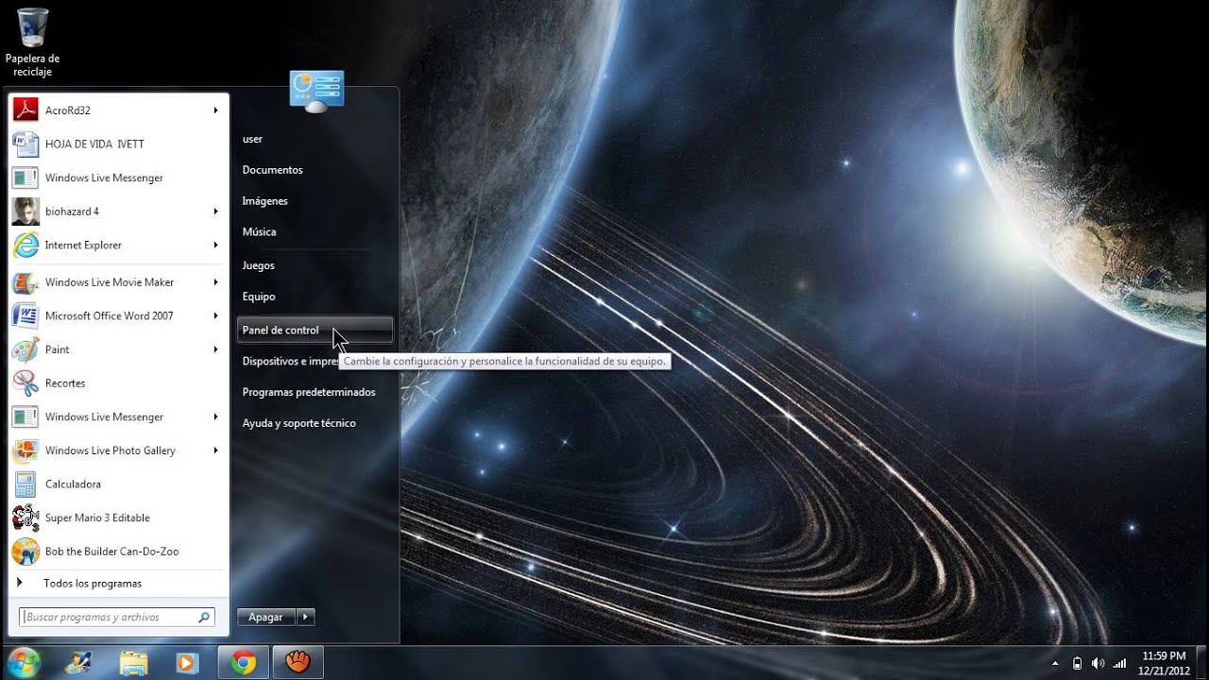Click the Buscar programas y archivos field
This screenshot has width=1209, height=680.
[116, 618]
